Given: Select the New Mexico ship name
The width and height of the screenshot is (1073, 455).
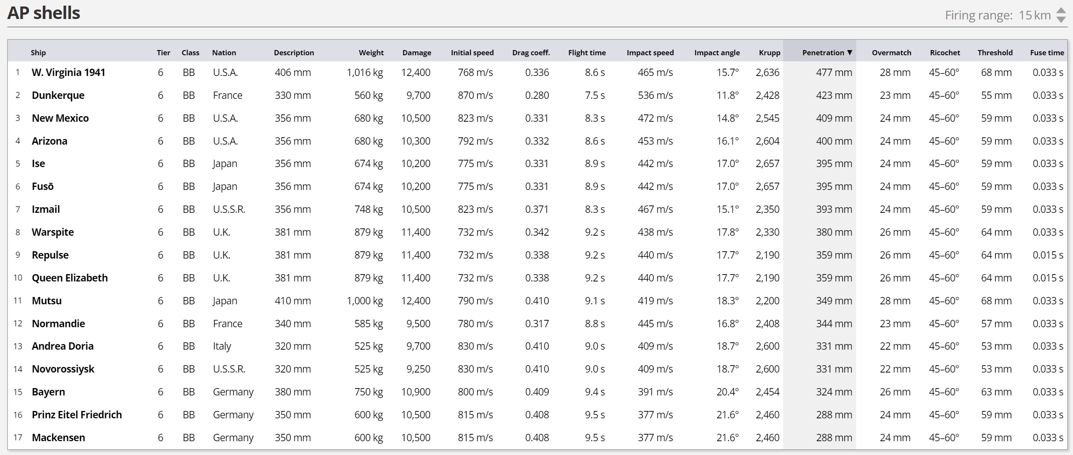Looking at the screenshot, I should 60,118.
